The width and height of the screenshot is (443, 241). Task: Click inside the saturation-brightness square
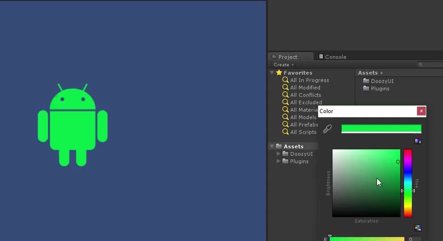point(366,183)
